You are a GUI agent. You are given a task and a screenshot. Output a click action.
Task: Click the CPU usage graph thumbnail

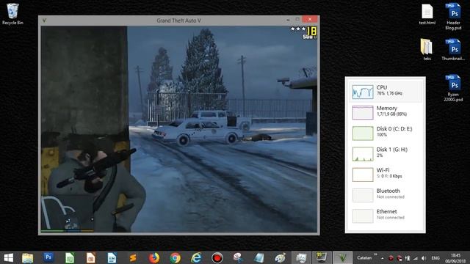[x=363, y=92]
